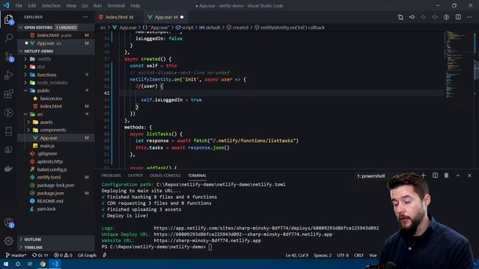Open the Extensions view
This screenshot has width=479, height=269.
coord(8,94)
